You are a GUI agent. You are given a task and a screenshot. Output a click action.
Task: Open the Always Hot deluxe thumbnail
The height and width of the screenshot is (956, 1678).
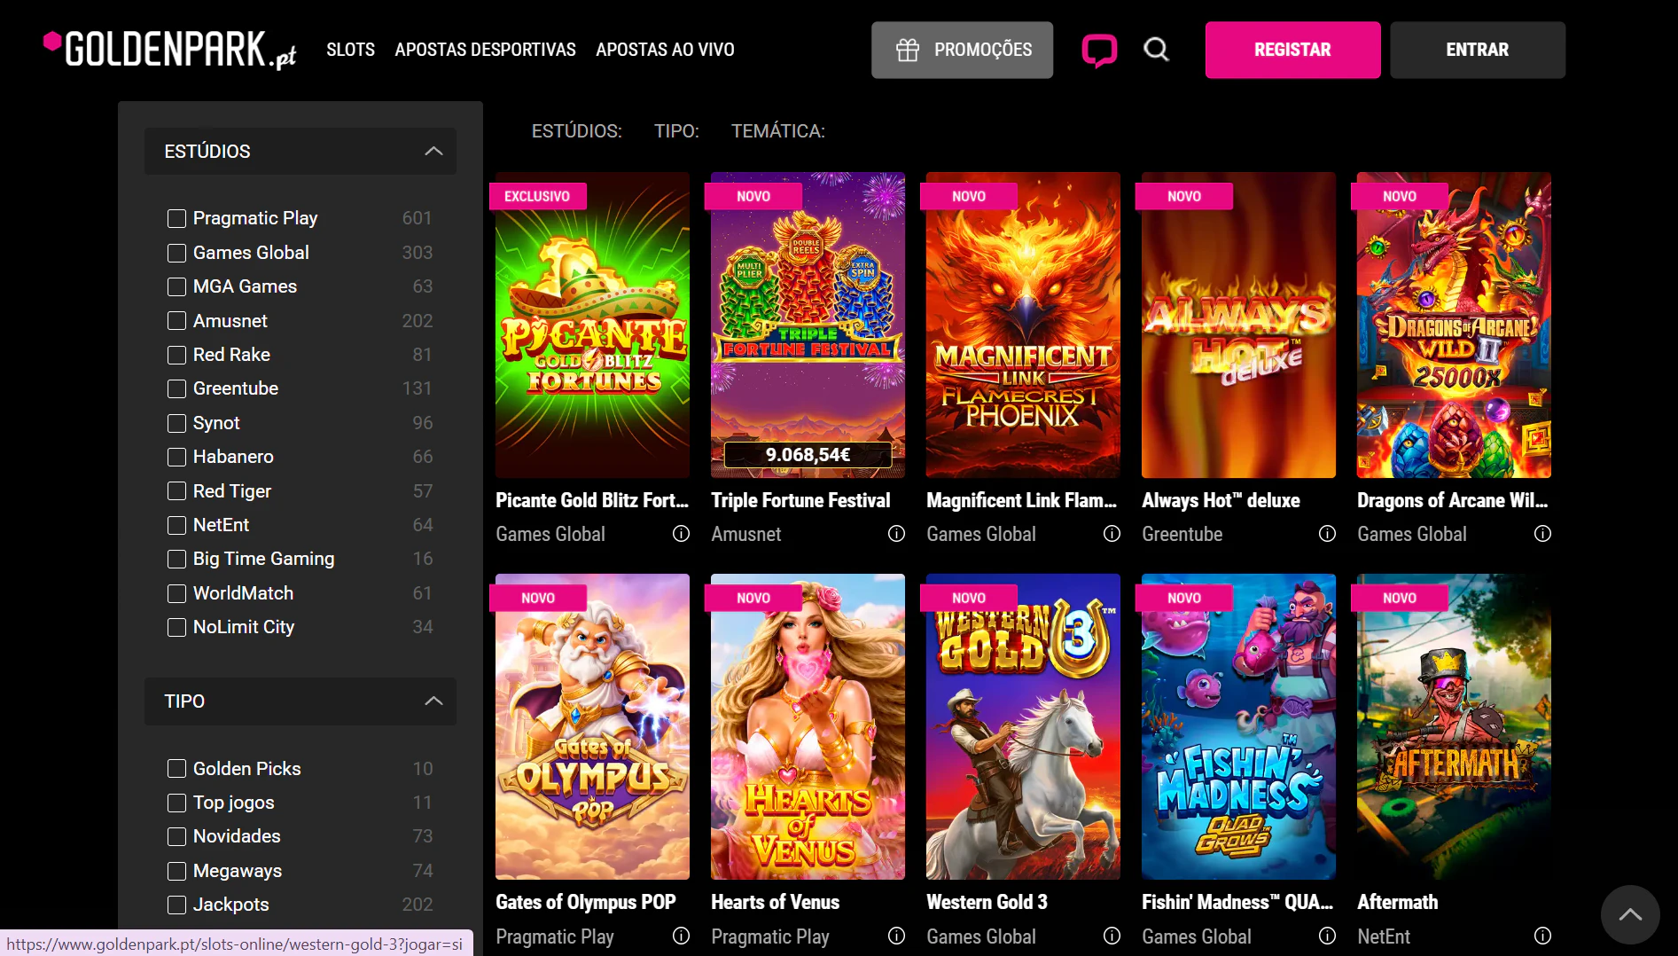click(x=1238, y=325)
